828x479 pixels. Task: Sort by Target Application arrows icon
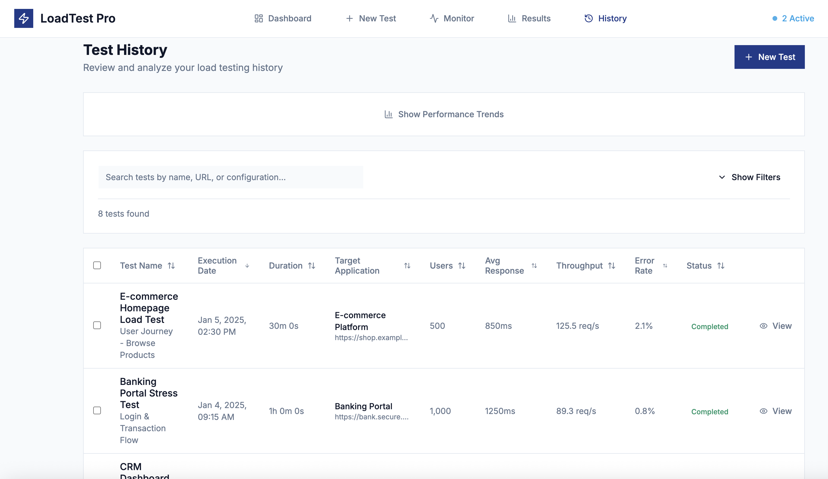point(407,265)
